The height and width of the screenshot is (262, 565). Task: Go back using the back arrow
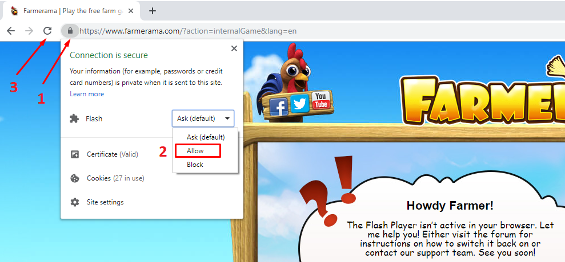tap(10, 31)
